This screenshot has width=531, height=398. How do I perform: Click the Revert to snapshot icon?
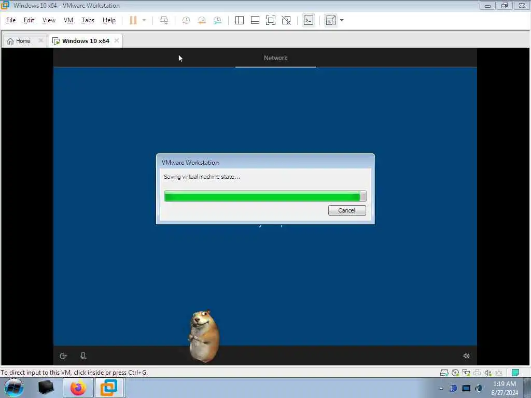pyautogui.click(x=202, y=20)
